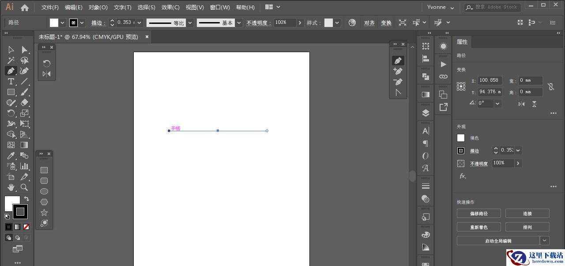Image resolution: width=565 pixels, height=266 pixels.
Task: Toggle constrain width and height proportions
Action: [551, 87]
